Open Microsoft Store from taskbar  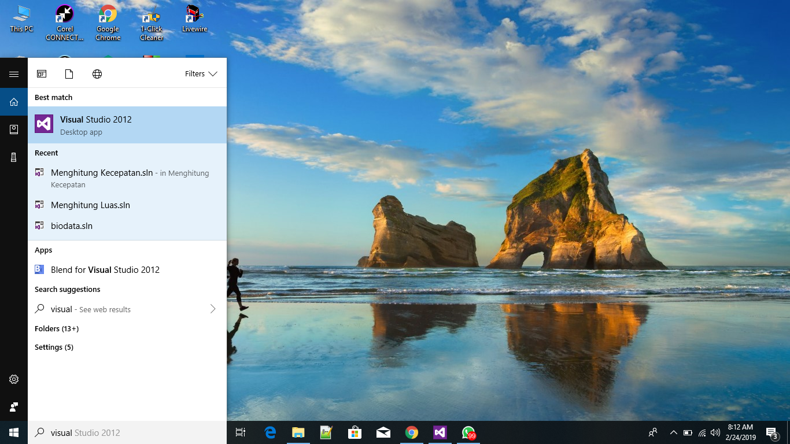click(x=355, y=432)
